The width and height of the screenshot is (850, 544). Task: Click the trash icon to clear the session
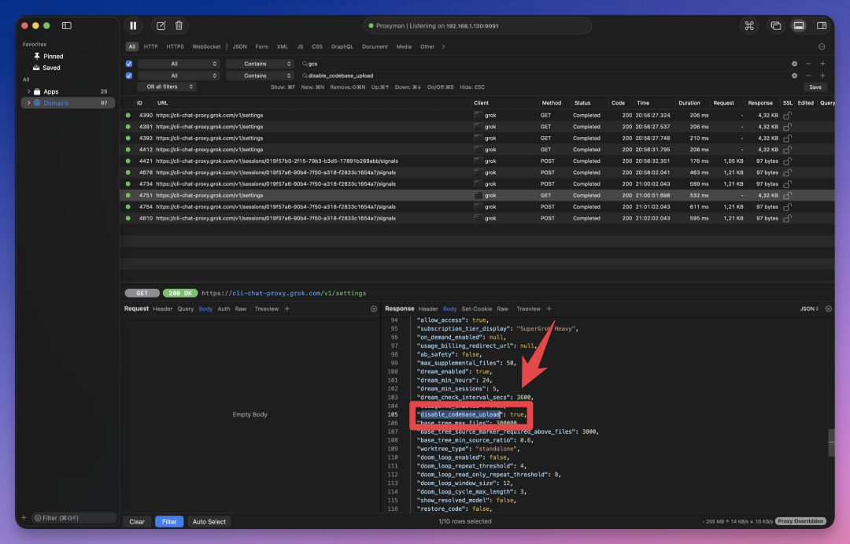[179, 25]
